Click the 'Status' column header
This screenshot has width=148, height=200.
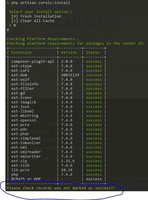point(93,53)
